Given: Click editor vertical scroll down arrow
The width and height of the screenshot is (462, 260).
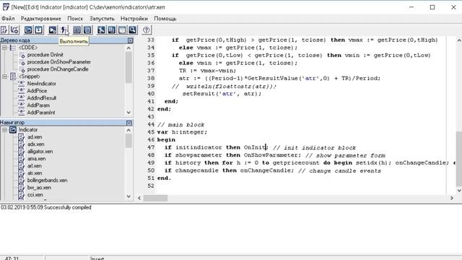Looking at the screenshot, I should pos(459,191).
